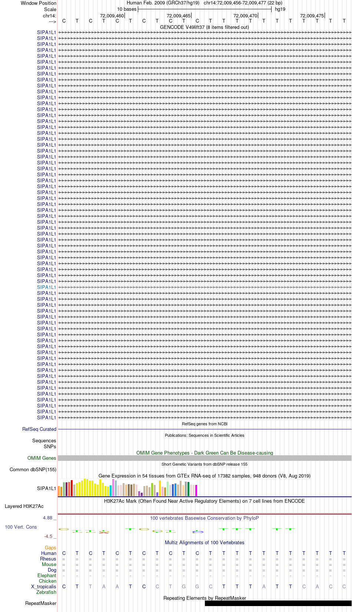Click the 10 bases scale text
Image resolution: width=352 pixels, height=612 pixels.
click(x=127, y=9)
